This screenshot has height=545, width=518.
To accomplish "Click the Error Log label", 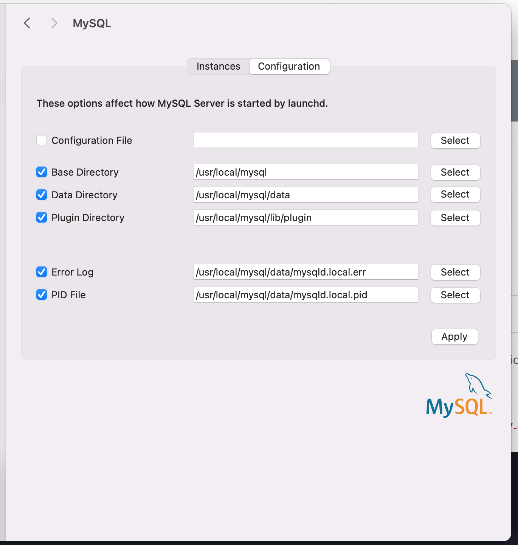I will point(72,272).
